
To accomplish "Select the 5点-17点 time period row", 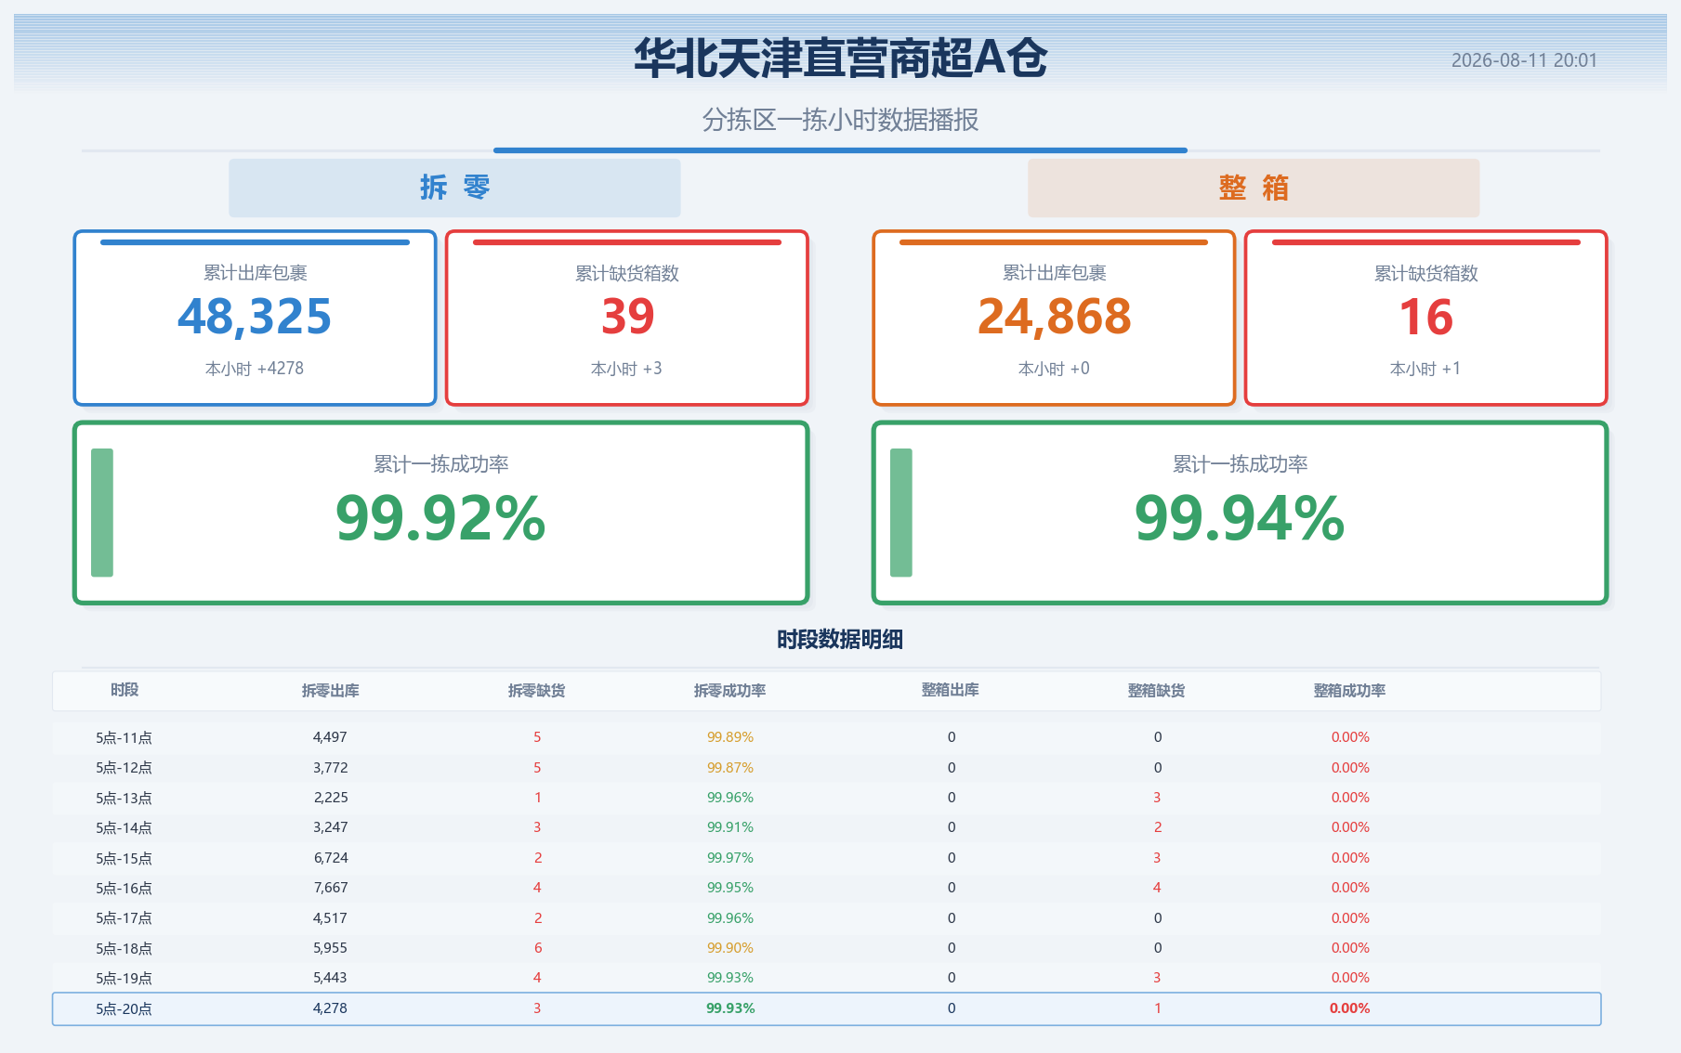I will point(826,918).
